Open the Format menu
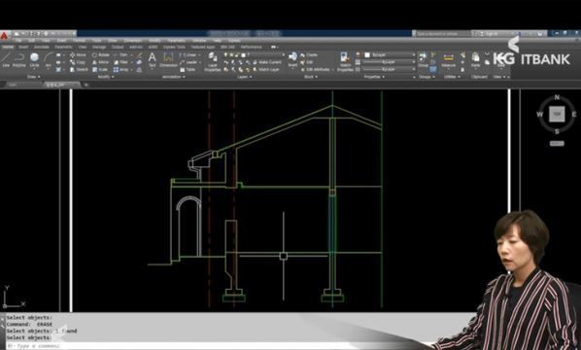The height and width of the screenshot is (350, 581). point(79,41)
